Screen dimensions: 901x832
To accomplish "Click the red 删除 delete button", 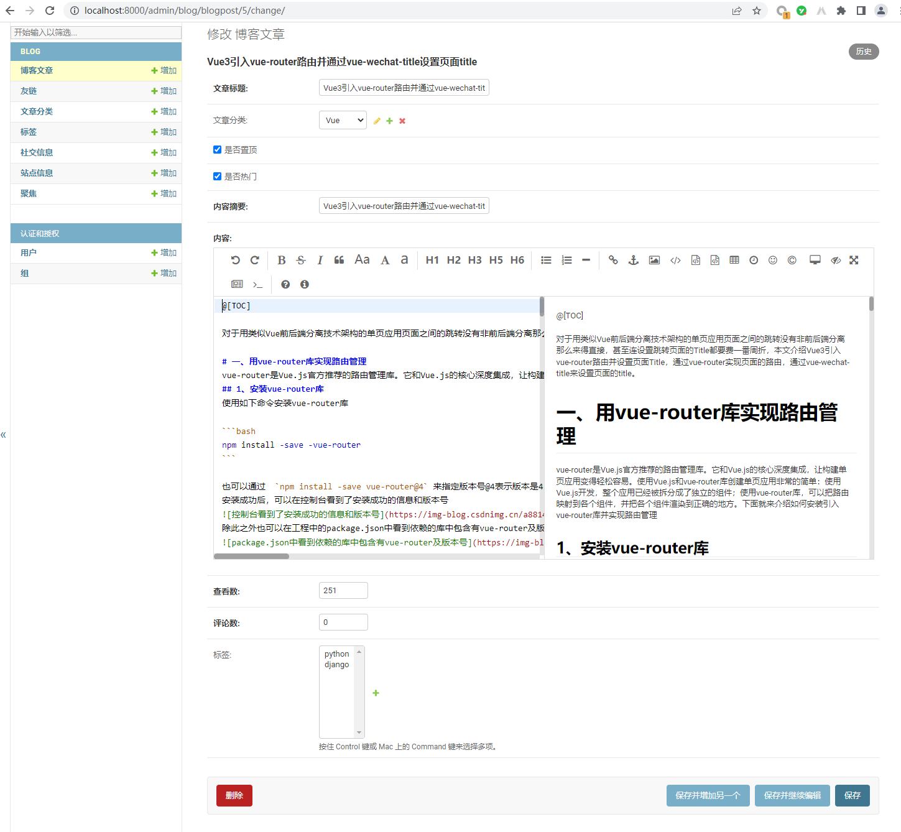I will tap(234, 795).
